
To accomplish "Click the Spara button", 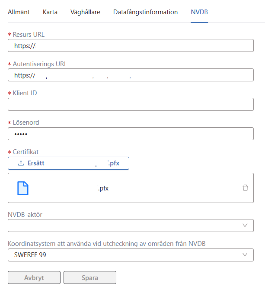I will click(x=90, y=278).
